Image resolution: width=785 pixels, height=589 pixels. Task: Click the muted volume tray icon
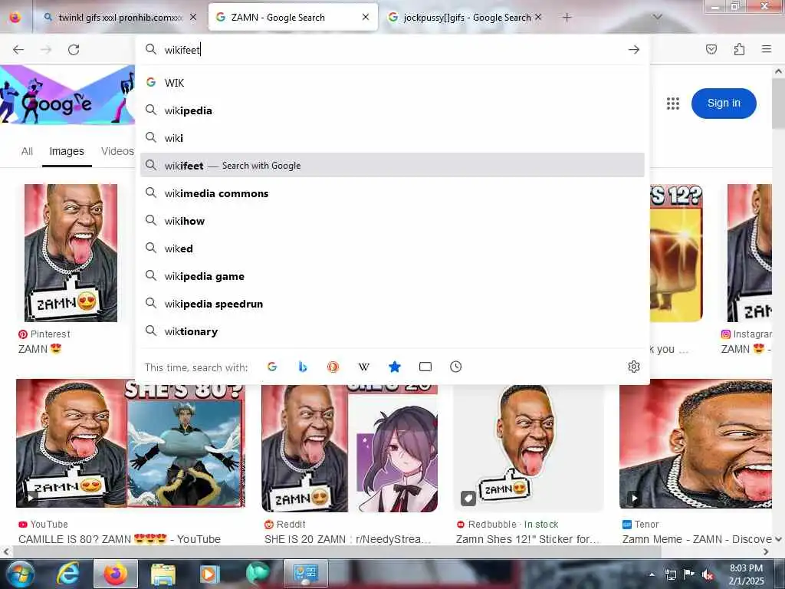tap(708, 574)
